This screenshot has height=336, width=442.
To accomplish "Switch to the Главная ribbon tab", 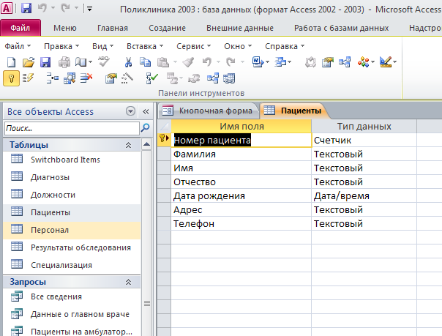I will coord(113,28).
